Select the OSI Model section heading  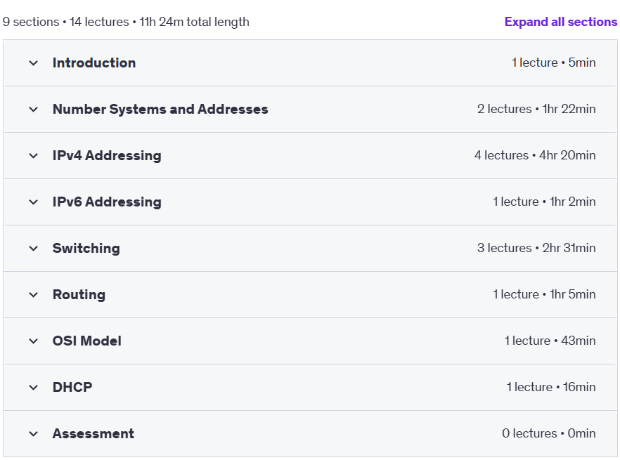tap(87, 341)
